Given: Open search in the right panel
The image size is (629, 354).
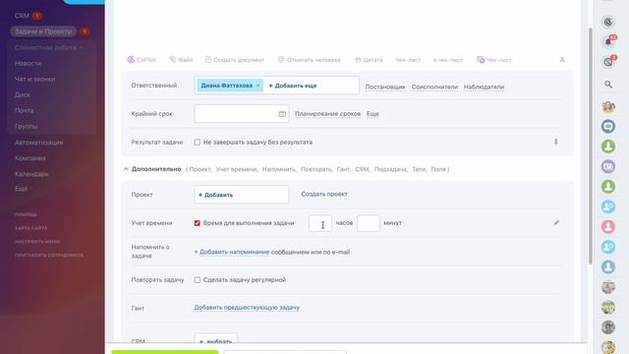Looking at the screenshot, I should [x=608, y=85].
